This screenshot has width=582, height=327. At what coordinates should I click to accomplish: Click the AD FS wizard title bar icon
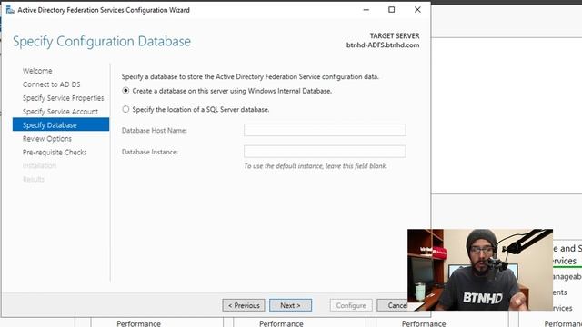[10, 10]
